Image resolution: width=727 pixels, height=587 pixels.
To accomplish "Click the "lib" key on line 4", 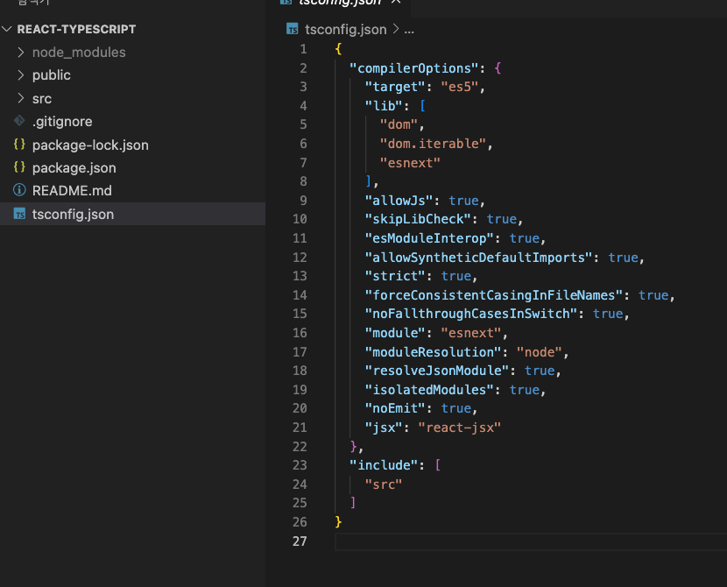I will (384, 106).
